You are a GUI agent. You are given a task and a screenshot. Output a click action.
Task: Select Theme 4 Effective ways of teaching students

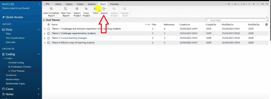tap(73, 43)
